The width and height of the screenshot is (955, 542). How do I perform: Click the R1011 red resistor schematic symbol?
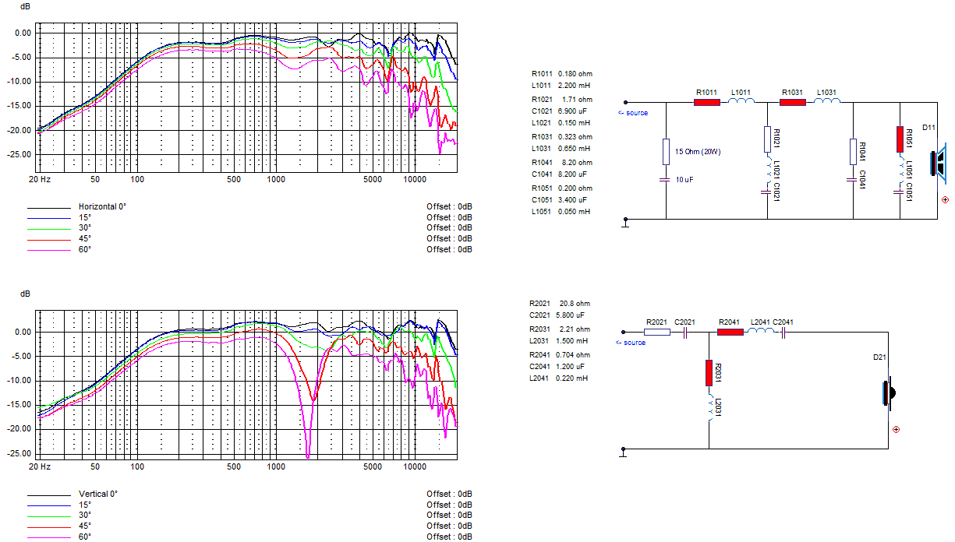coord(708,102)
